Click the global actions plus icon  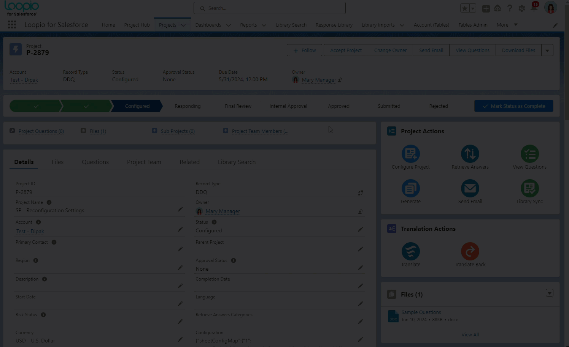[486, 8]
